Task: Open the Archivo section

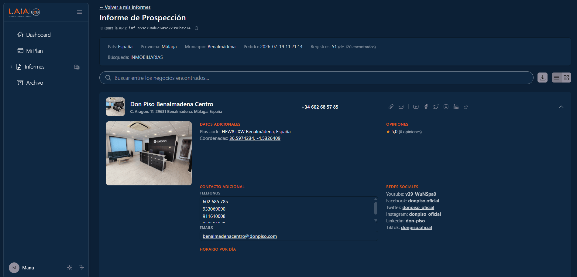Action: pyautogui.click(x=30, y=83)
